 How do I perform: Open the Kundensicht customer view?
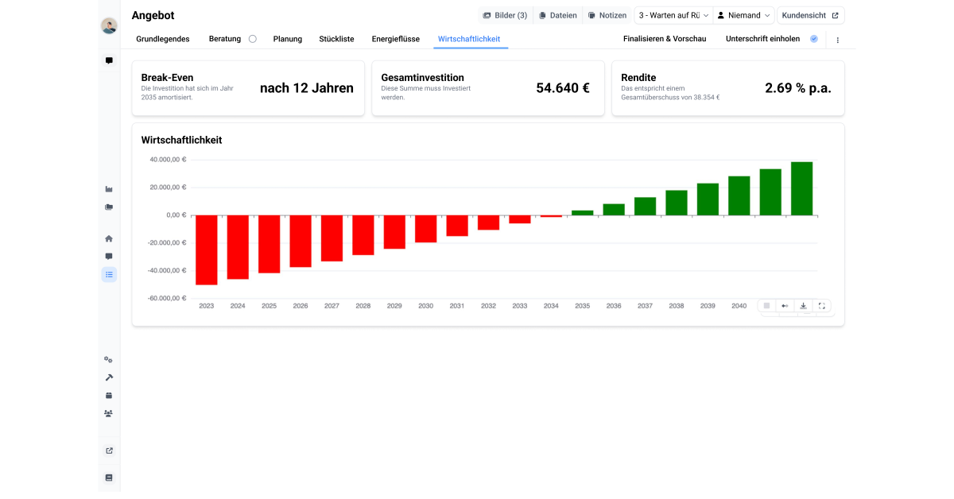coord(811,15)
